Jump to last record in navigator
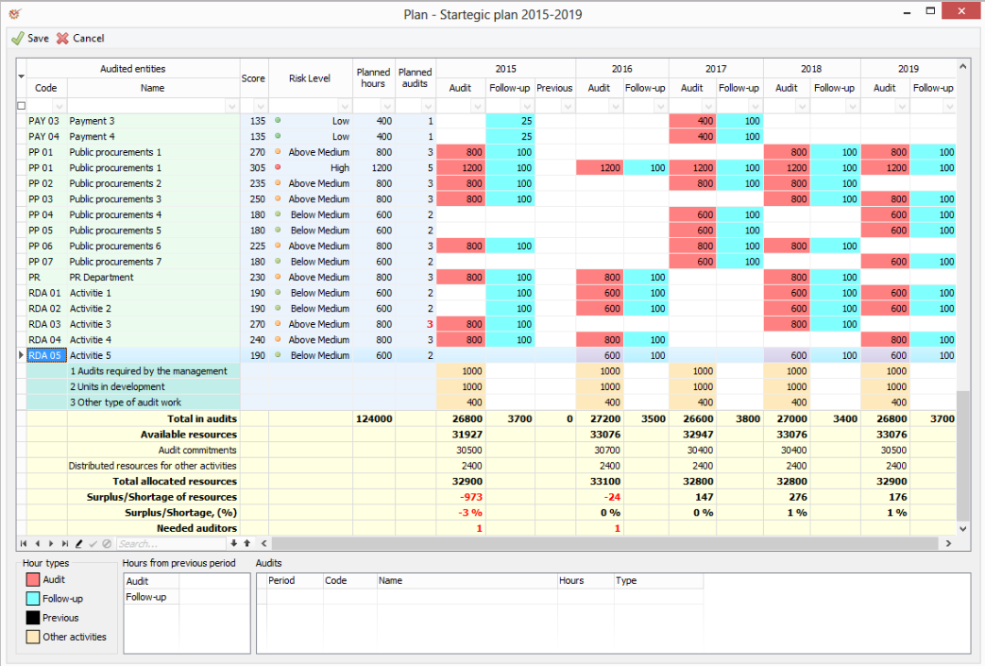This screenshot has width=985, height=666. (x=65, y=544)
